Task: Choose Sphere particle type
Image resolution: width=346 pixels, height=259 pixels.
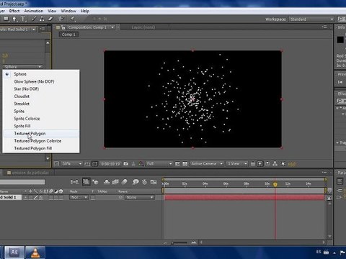Action: click(x=20, y=74)
